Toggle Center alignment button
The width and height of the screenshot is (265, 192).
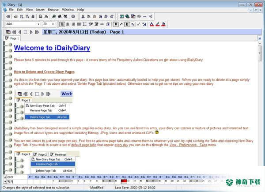[68, 24]
